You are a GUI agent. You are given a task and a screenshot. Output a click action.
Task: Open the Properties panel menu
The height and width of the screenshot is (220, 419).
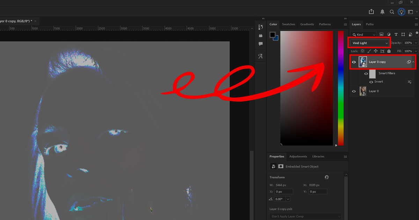click(345, 156)
